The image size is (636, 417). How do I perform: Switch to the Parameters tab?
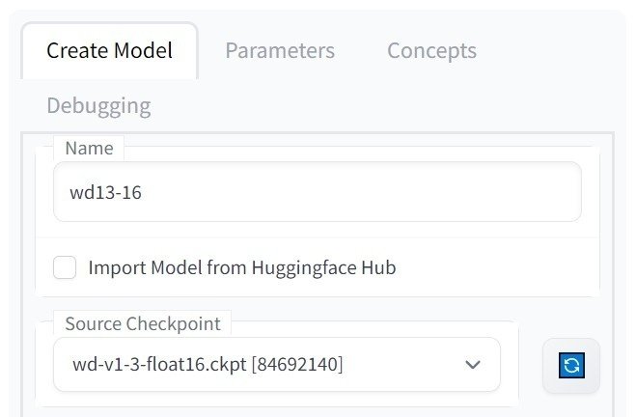280,51
